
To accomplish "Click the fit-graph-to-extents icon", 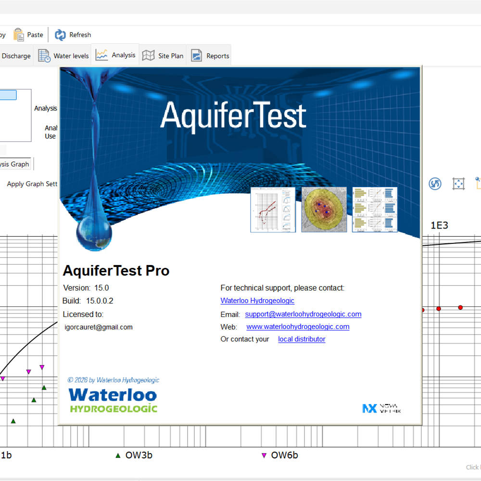I will point(458,184).
